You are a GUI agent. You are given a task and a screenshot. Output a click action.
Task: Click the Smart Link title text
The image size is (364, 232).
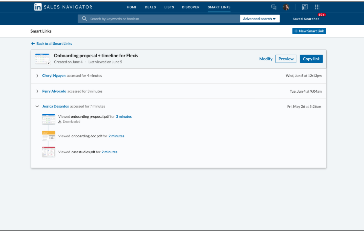pyautogui.click(x=96, y=56)
